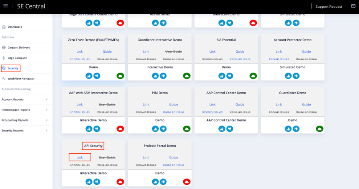
Task: Expand Security Reports chevron
Action: [x=47, y=131]
